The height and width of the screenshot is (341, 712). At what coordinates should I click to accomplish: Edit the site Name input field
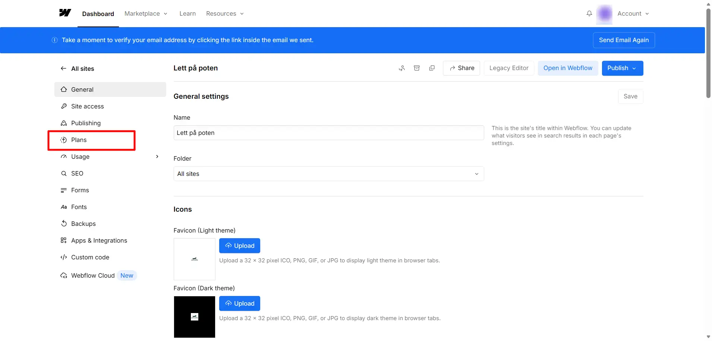328,133
